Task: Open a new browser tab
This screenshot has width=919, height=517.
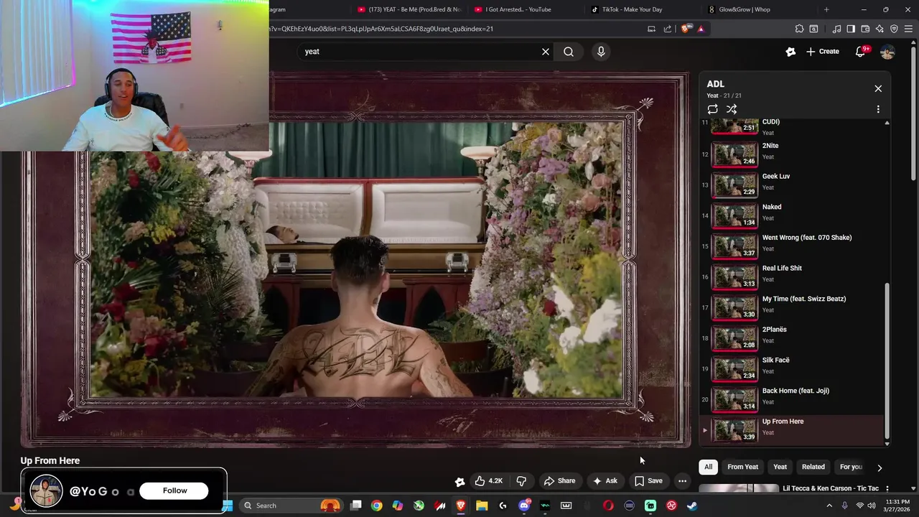Action: tap(826, 9)
